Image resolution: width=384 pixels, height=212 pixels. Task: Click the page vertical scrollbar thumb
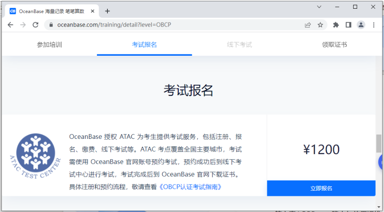click(379, 143)
